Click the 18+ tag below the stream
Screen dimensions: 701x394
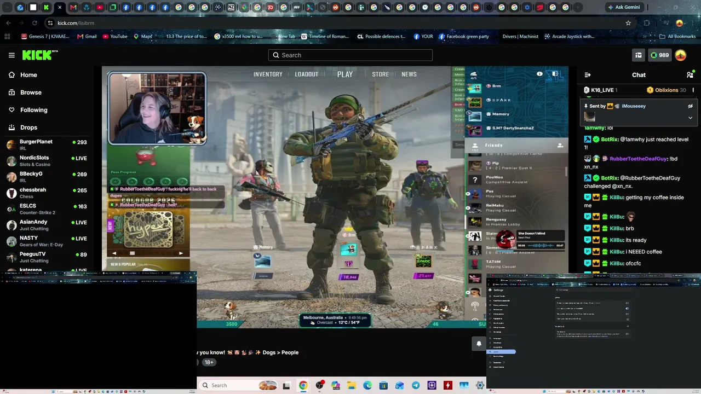click(x=209, y=362)
